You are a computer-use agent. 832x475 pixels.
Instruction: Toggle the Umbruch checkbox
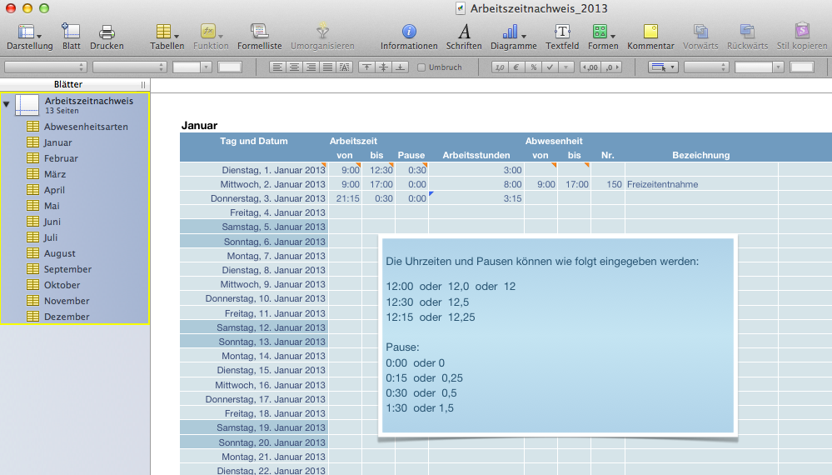point(421,67)
